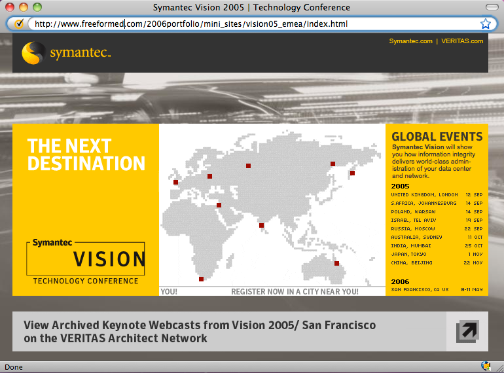This screenshot has width=504, height=373.
Task: Select Australia, Sydney 11 Oct event
Action: click(437, 237)
